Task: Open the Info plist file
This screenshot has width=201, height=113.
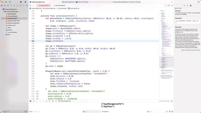Action: point(9,35)
